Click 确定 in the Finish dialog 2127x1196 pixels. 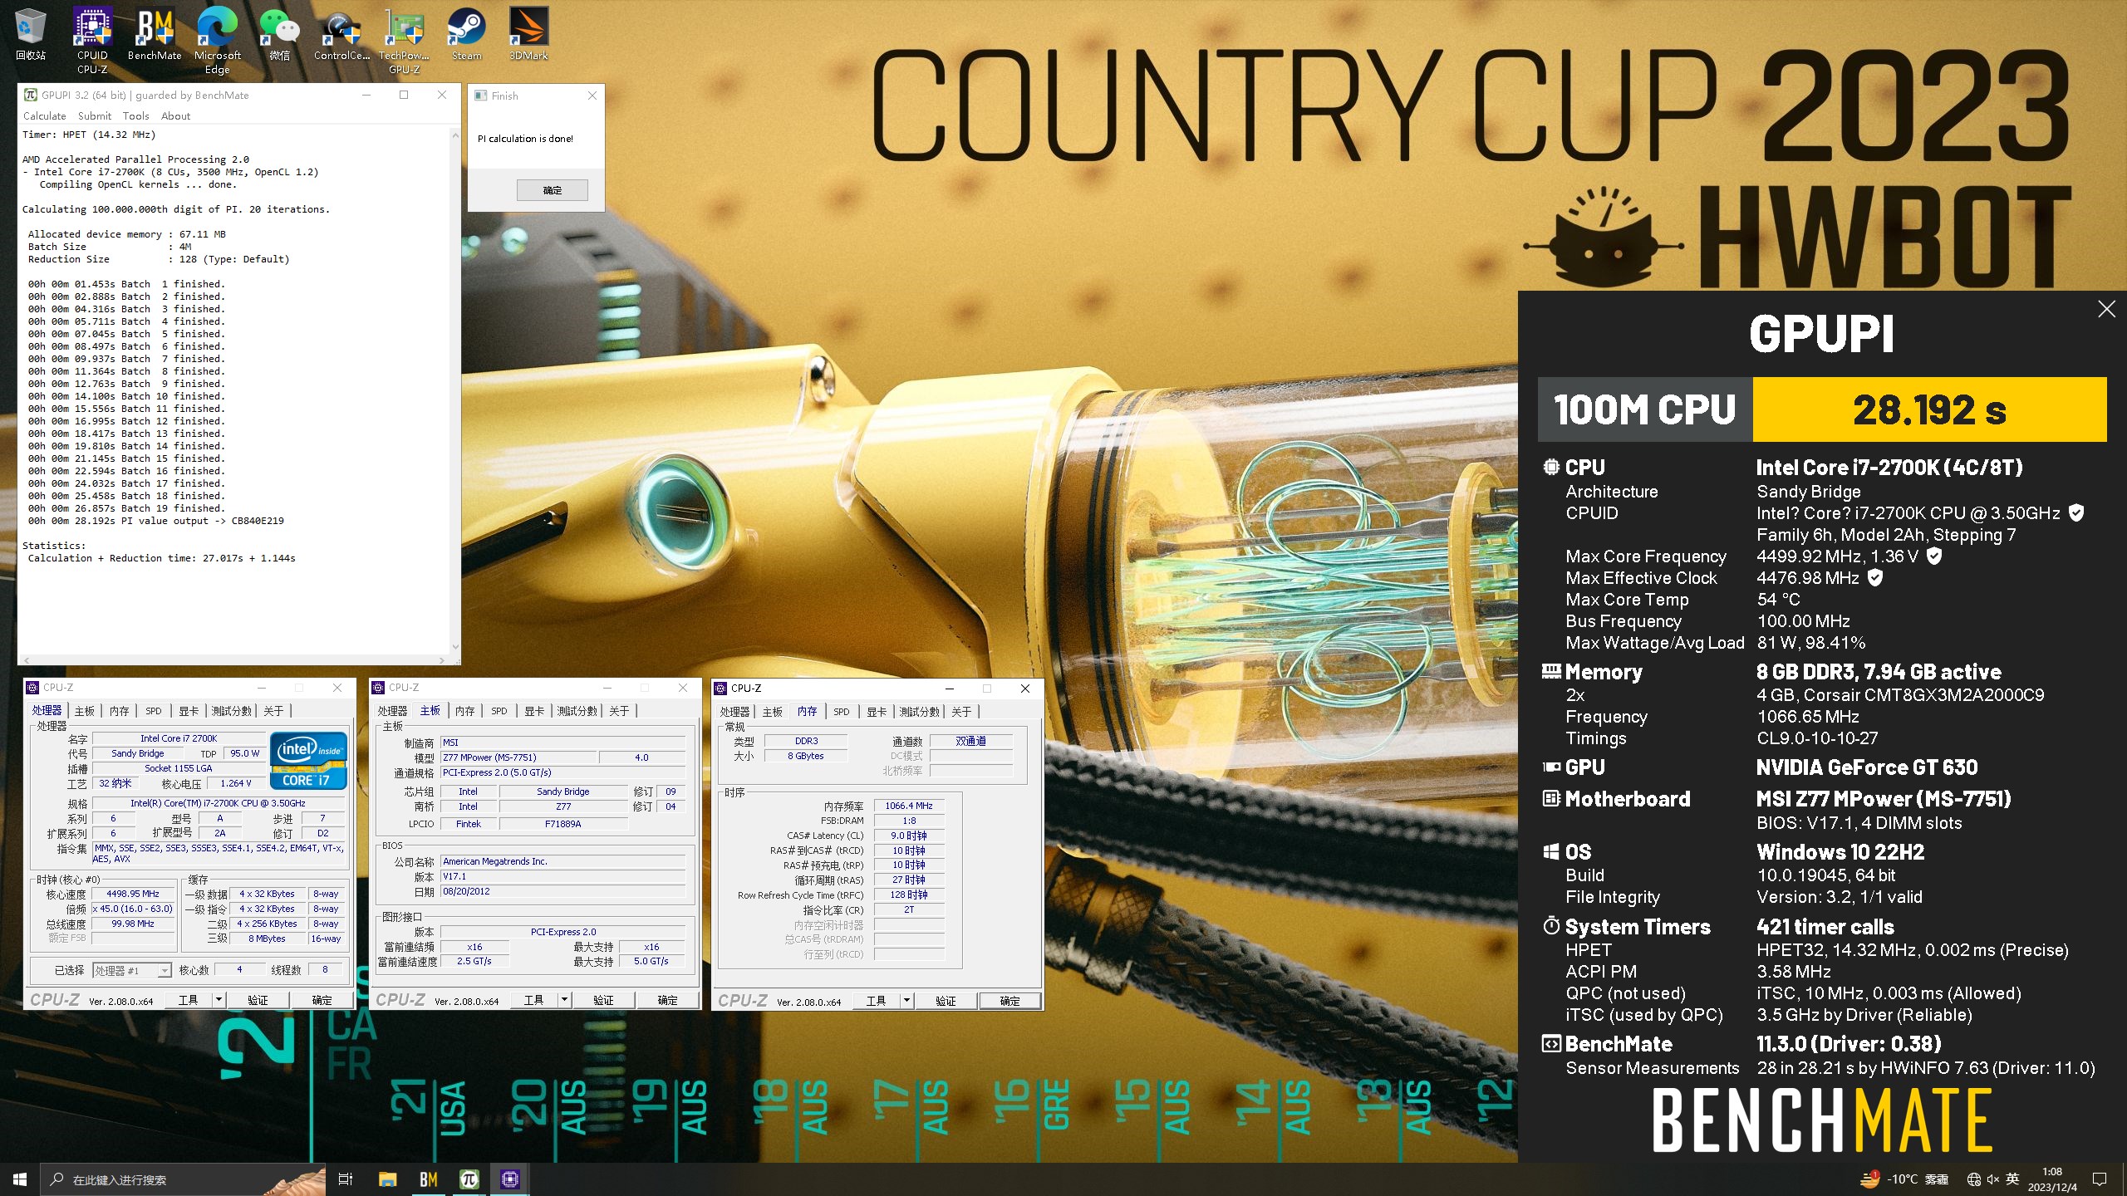click(x=552, y=190)
